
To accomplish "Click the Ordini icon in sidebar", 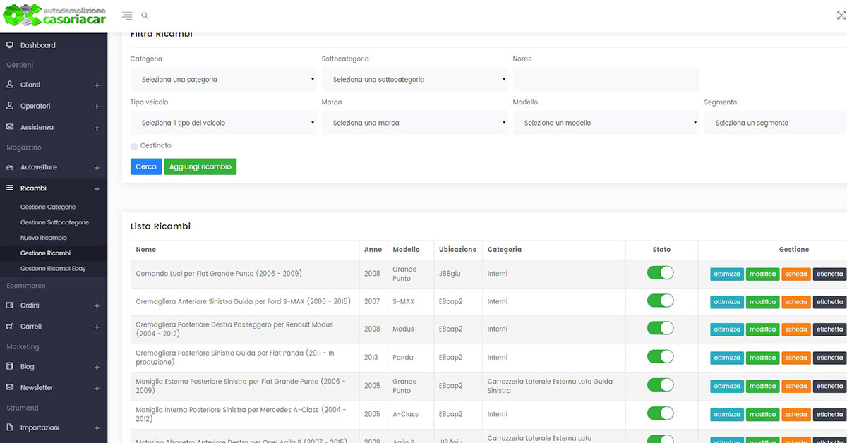I will pyautogui.click(x=10, y=305).
